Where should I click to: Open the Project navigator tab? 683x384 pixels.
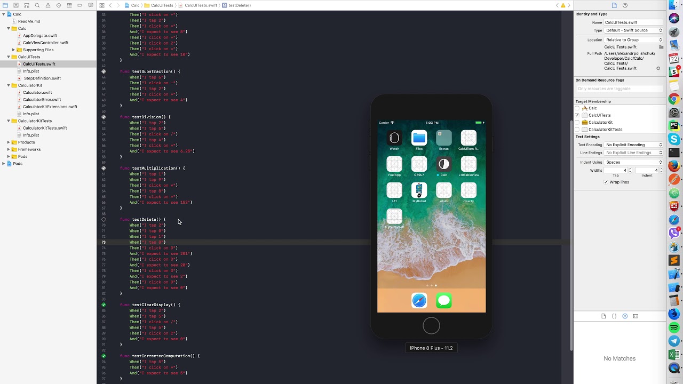(5, 5)
